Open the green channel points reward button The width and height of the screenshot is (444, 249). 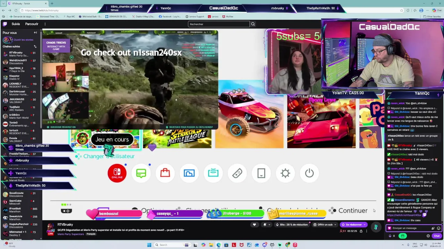[402, 236]
